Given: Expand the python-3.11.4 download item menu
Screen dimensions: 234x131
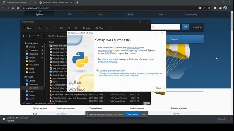Looking at the screenshot, I should pos(33,119).
